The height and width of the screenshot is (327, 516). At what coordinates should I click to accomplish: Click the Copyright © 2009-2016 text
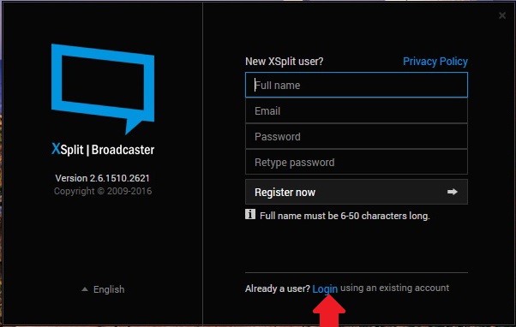(103, 191)
